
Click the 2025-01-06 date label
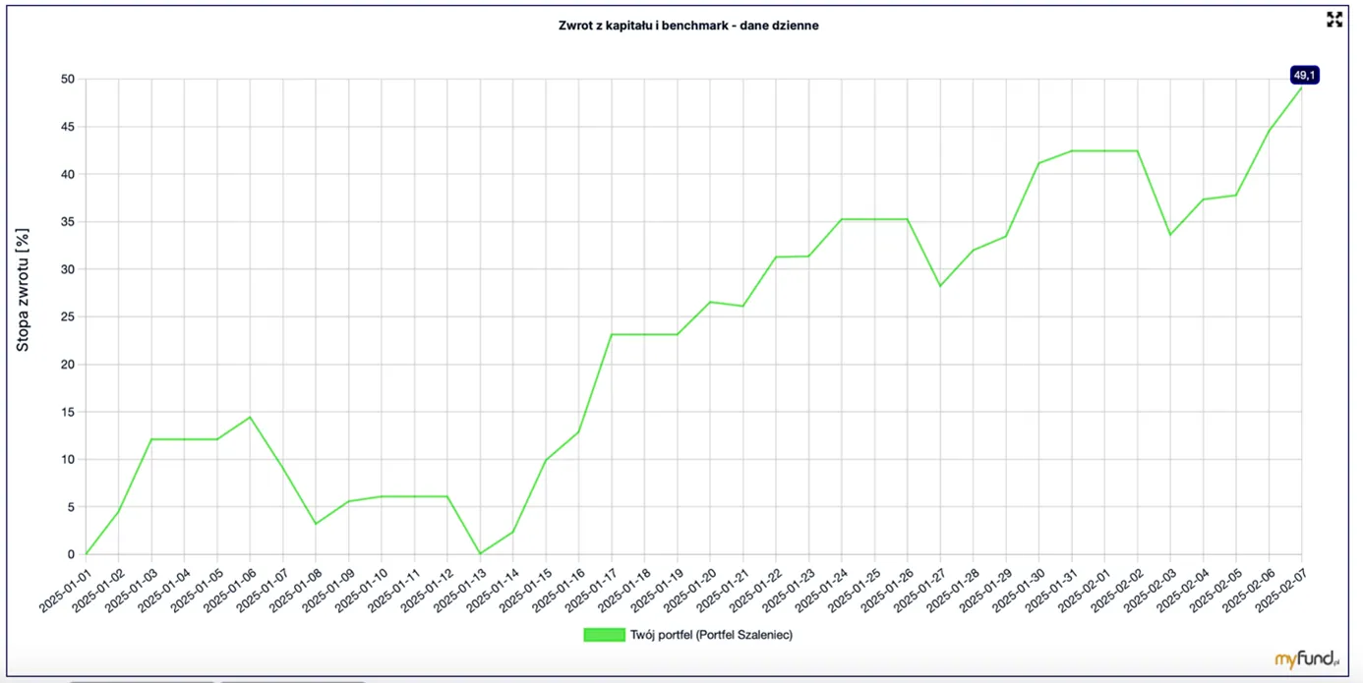(x=229, y=590)
